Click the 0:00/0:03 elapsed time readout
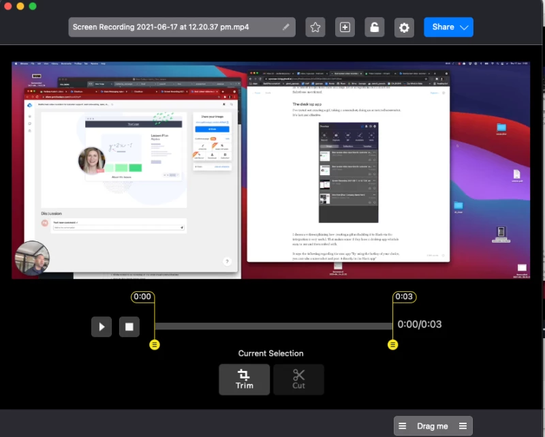The image size is (545, 437). (x=420, y=324)
